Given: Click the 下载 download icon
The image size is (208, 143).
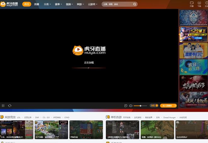Looking at the screenshot, I should (x=199, y=3).
